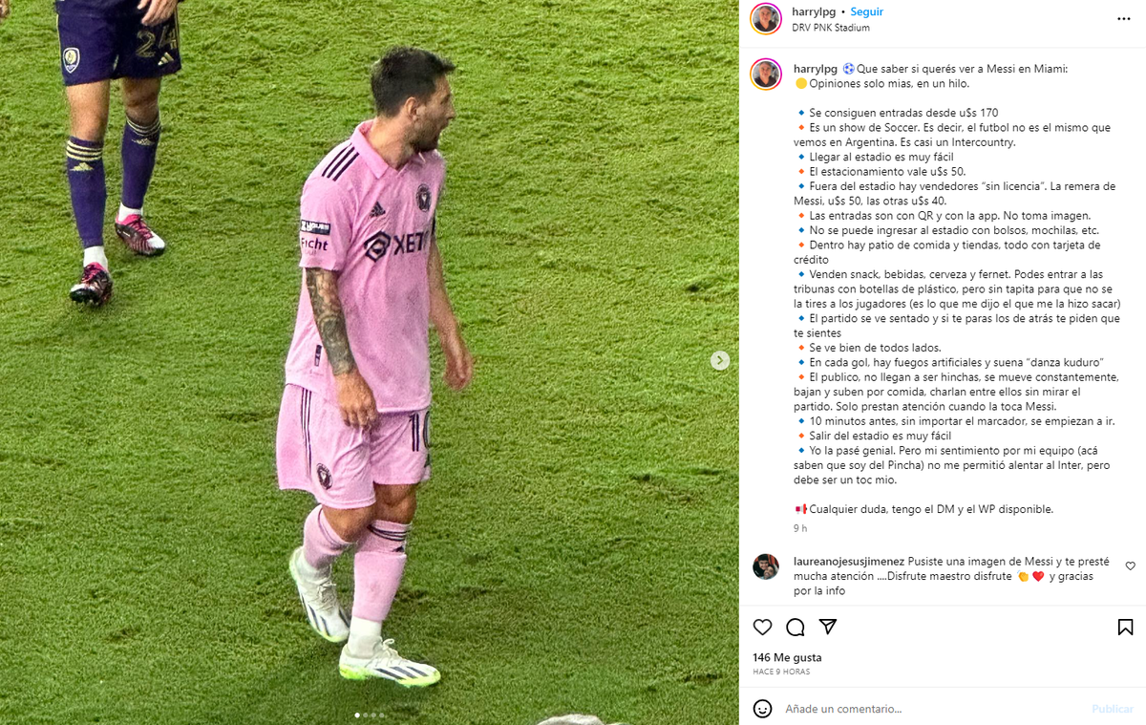The image size is (1146, 725).
Task: Save post with the bookmark icon
Action: pos(1125,628)
